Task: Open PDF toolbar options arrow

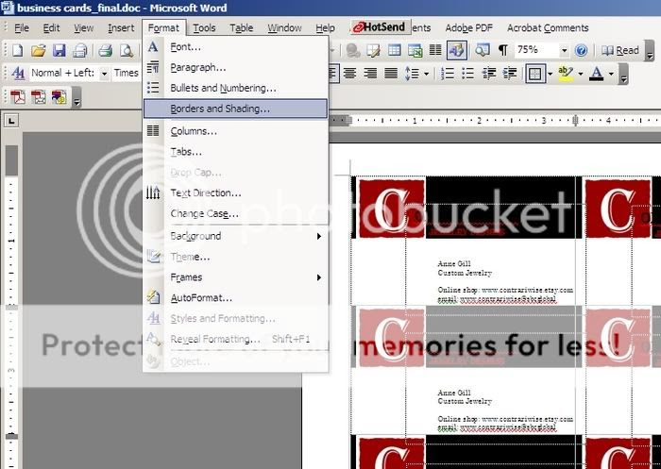Action: [x=76, y=98]
